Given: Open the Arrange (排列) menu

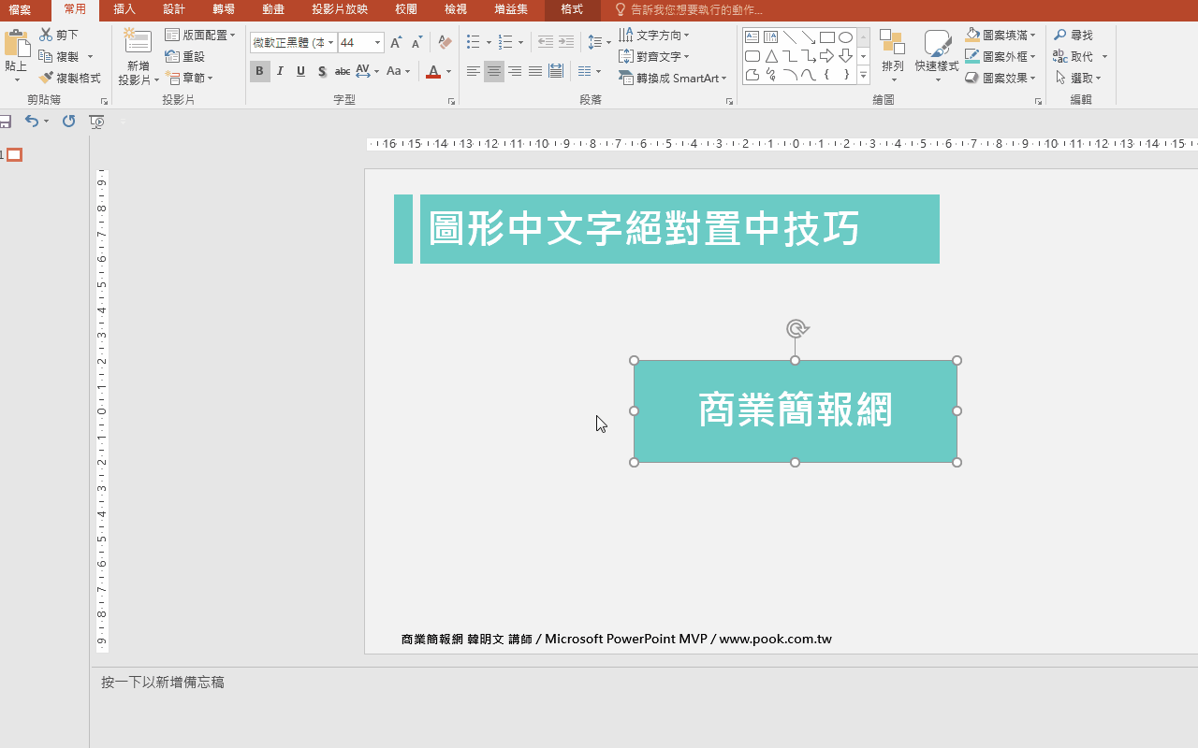Looking at the screenshot, I should [x=893, y=56].
